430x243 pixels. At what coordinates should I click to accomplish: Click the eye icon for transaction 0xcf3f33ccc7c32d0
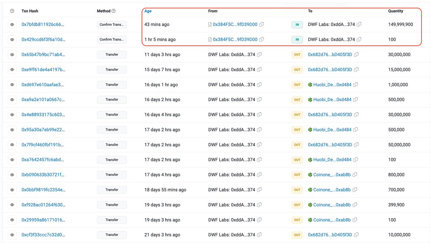coord(12,235)
